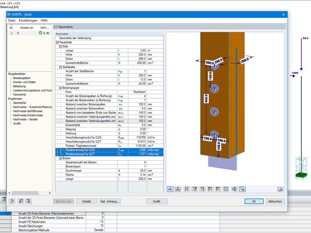311x233 pixels.
Task: Open Nachweise knotenweise
Action: point(28,115)
